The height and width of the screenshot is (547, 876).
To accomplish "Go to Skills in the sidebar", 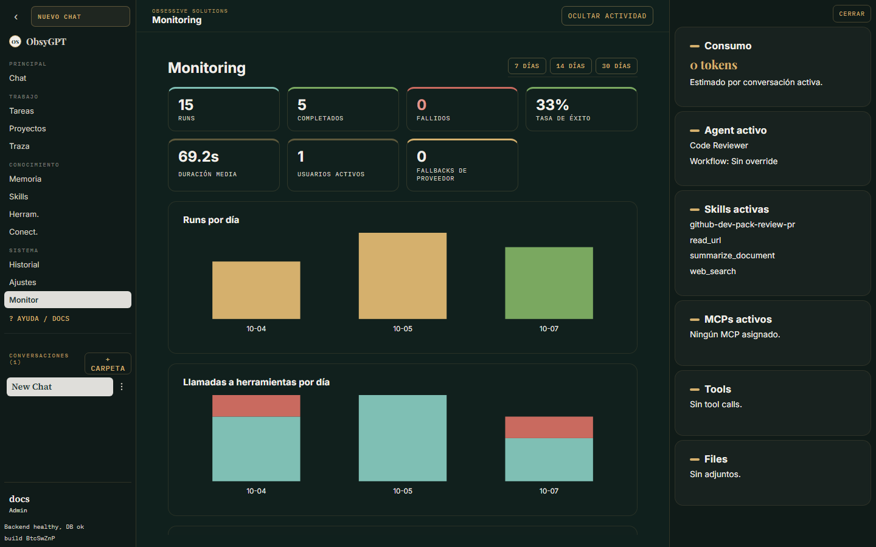I will point(68,197).
